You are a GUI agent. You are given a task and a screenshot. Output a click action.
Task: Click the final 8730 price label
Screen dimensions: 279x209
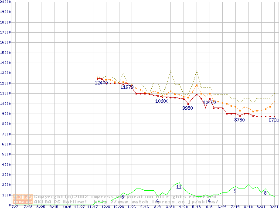(x=273, y=120)
